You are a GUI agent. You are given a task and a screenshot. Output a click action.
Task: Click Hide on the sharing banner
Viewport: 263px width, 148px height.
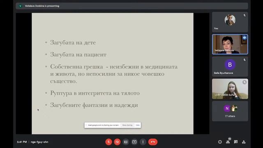pyautogui.click(x=138, y=125)
